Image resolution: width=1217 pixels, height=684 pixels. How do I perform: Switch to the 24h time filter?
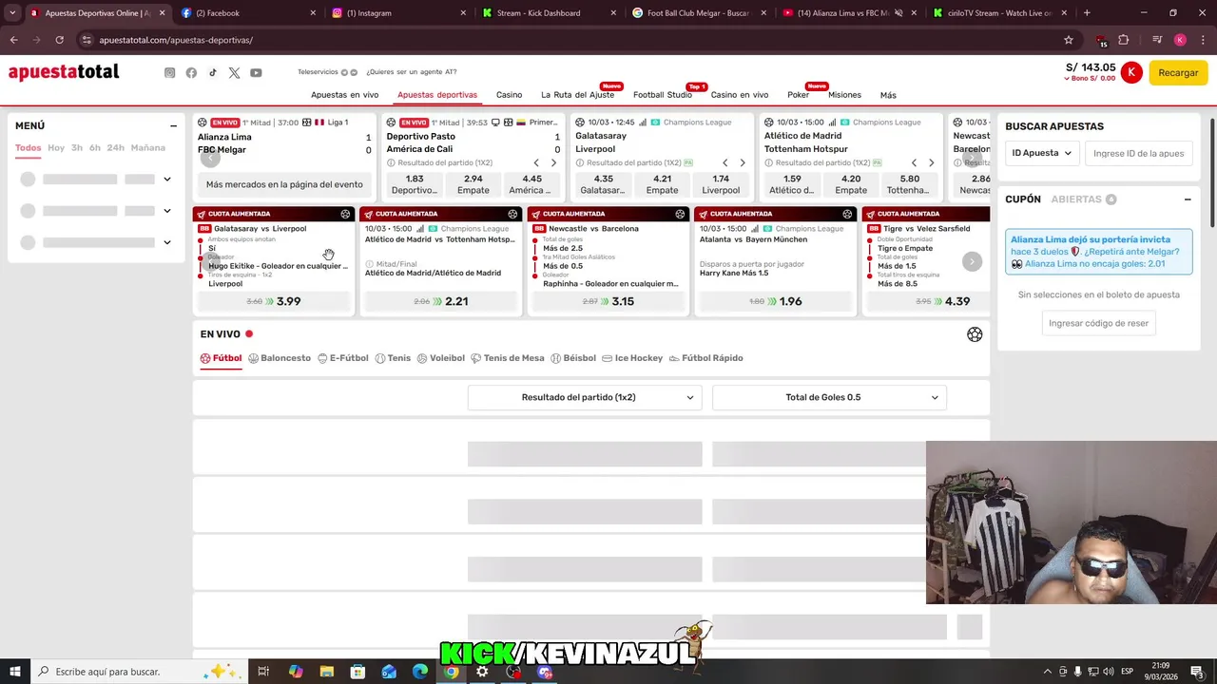(x=115, y=148)
